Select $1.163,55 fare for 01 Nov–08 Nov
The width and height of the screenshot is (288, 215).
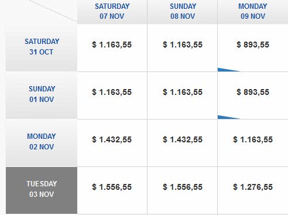(183, 92)
